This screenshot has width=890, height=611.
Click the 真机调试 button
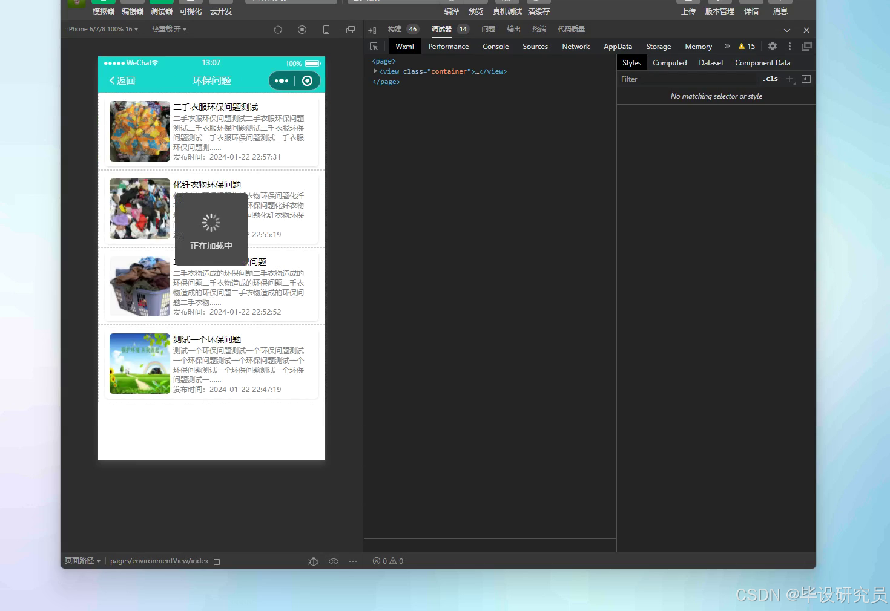(x=507, y=11)
